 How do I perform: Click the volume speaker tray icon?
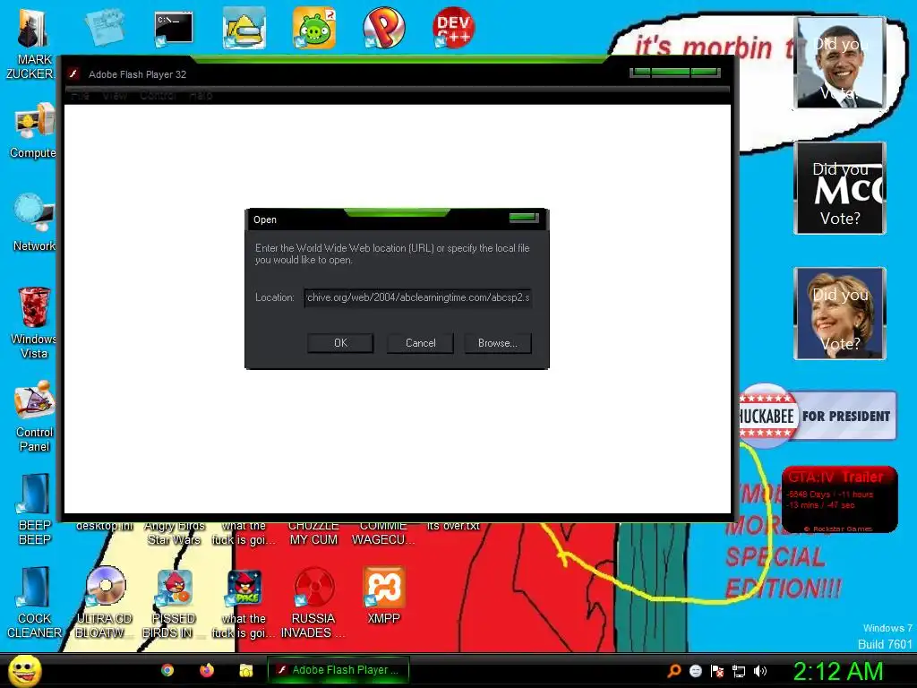759,671
